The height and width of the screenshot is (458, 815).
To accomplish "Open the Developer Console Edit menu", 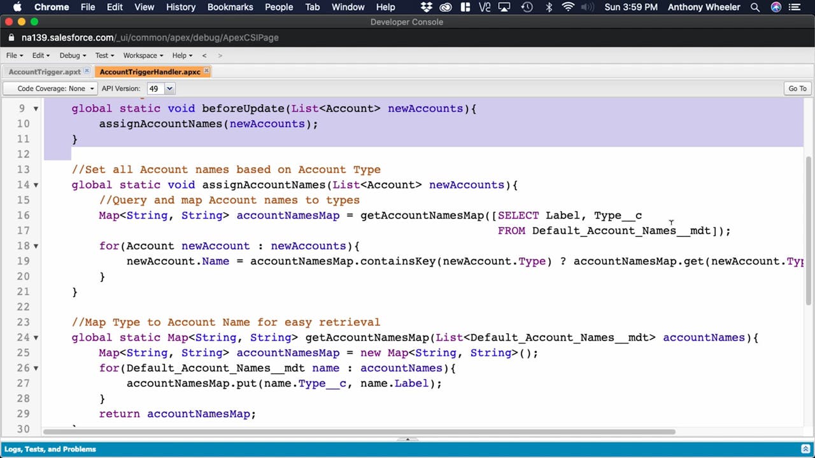I will pos(41,55).
